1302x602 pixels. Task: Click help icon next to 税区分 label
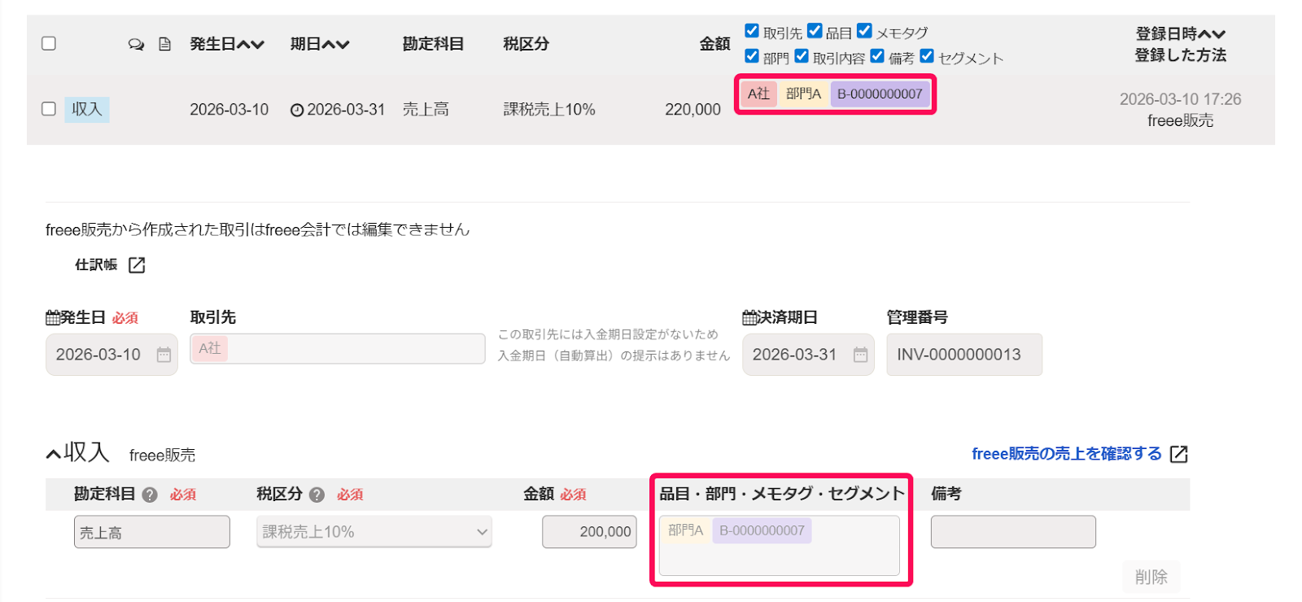317,495
